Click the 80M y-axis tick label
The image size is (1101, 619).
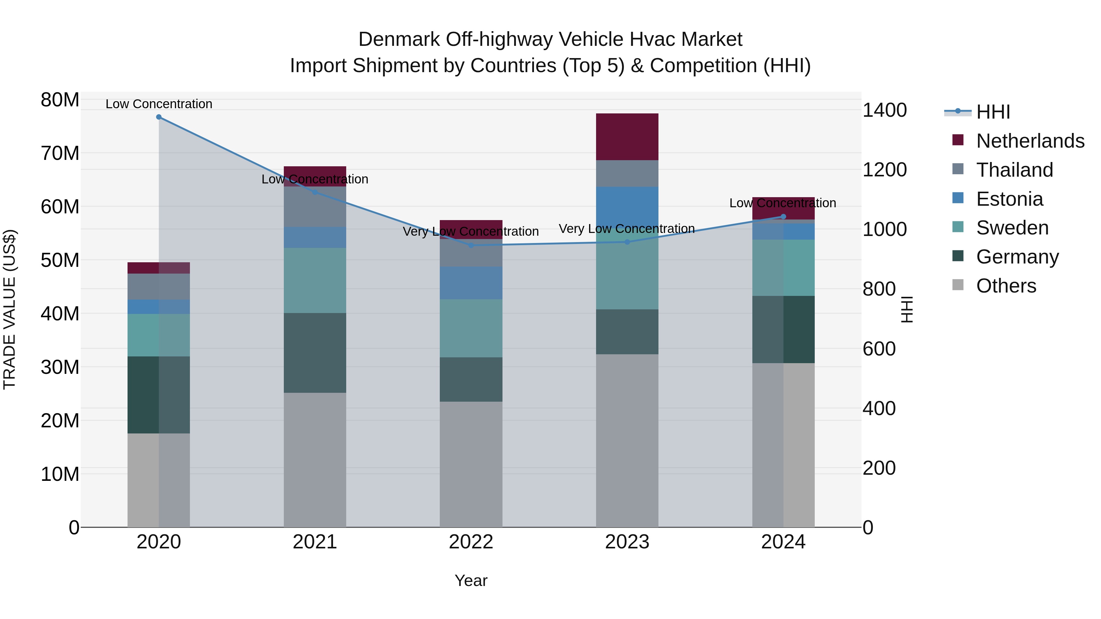coord(60,100)
